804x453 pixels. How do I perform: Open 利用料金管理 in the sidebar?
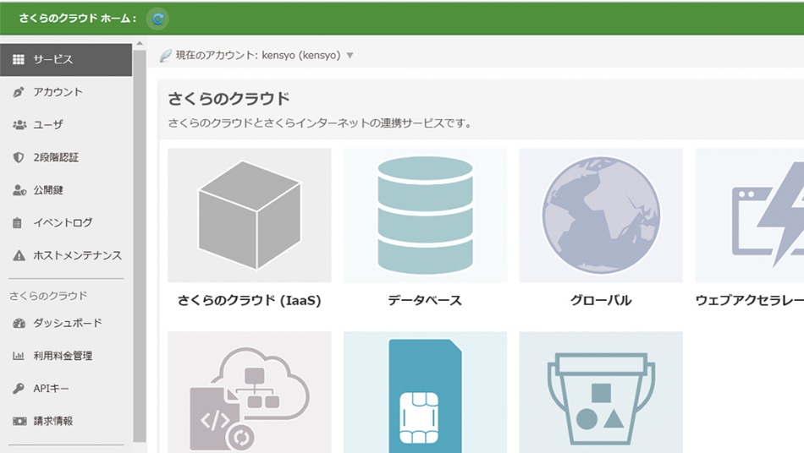point(66,356)
